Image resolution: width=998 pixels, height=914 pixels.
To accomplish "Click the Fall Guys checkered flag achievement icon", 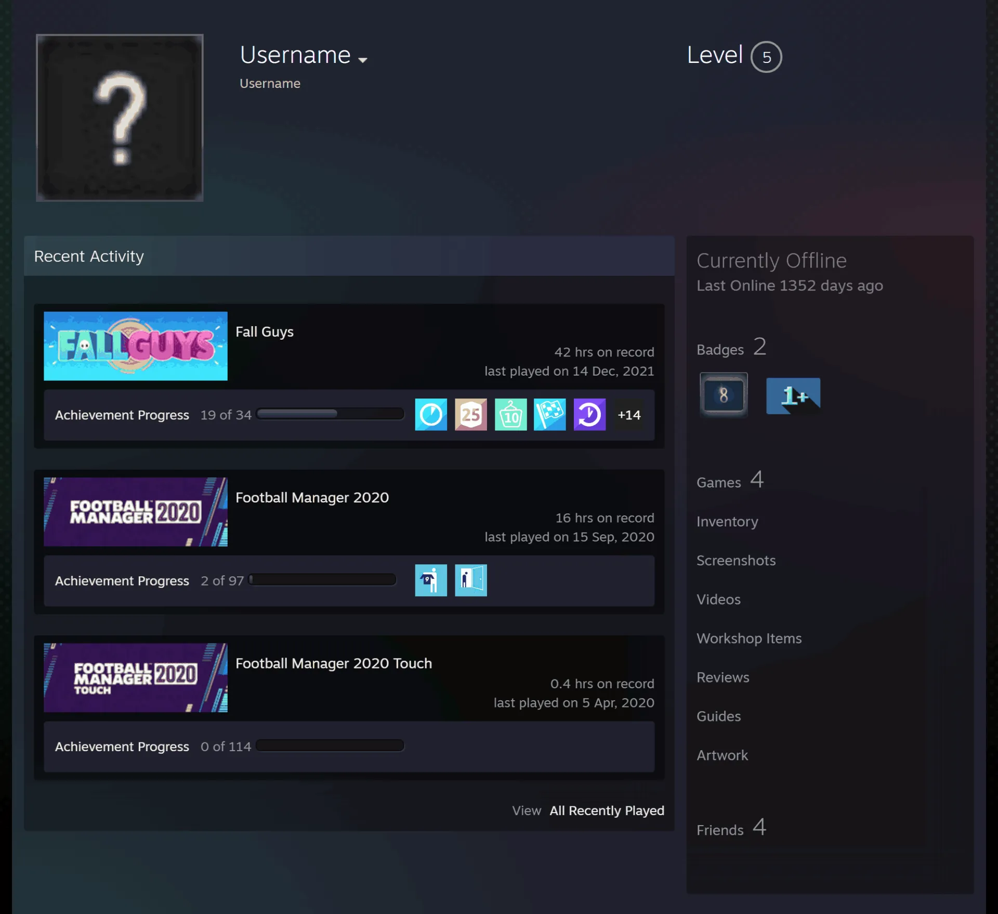I will [550, 415].
